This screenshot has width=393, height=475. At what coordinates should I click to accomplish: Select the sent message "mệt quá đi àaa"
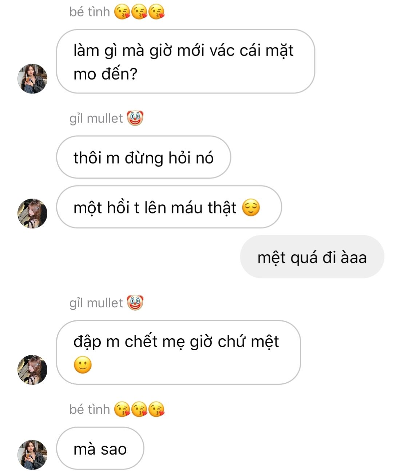(x=312, y=257)
